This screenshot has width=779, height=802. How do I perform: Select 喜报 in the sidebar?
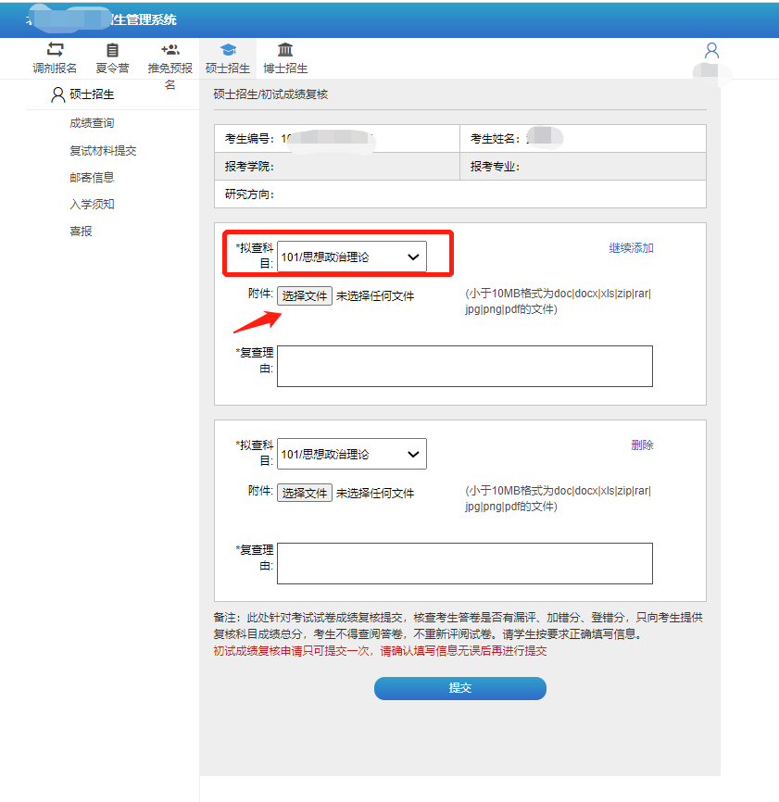pyautogui.click(x=81, y=232)
